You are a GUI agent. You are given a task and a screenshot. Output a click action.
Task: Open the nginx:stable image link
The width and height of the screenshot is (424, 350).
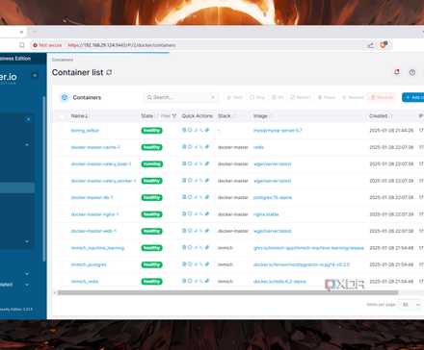[x=266, y=214]
